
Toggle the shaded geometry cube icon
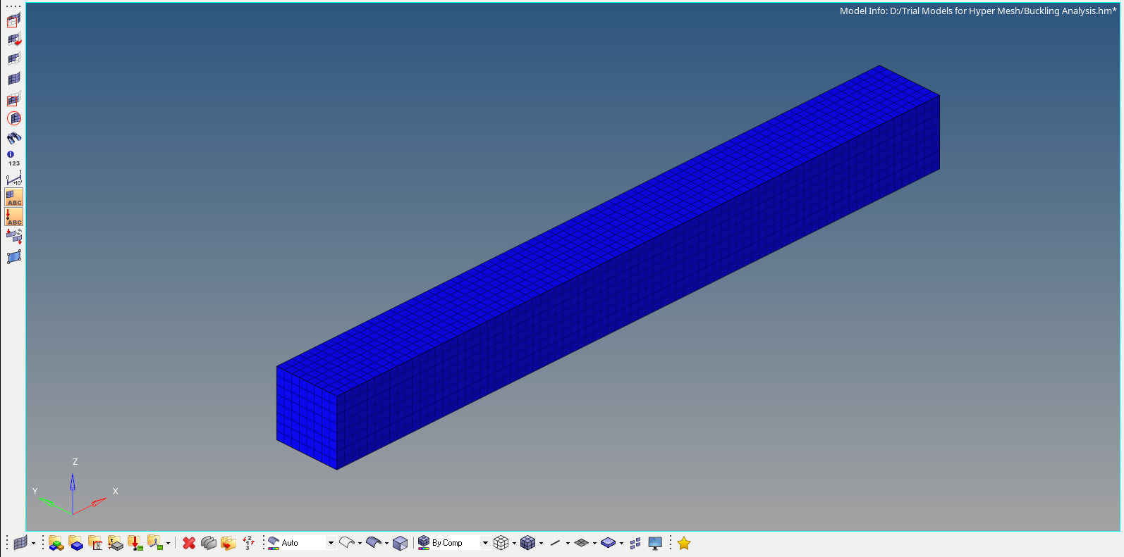[x=401, y=543]
